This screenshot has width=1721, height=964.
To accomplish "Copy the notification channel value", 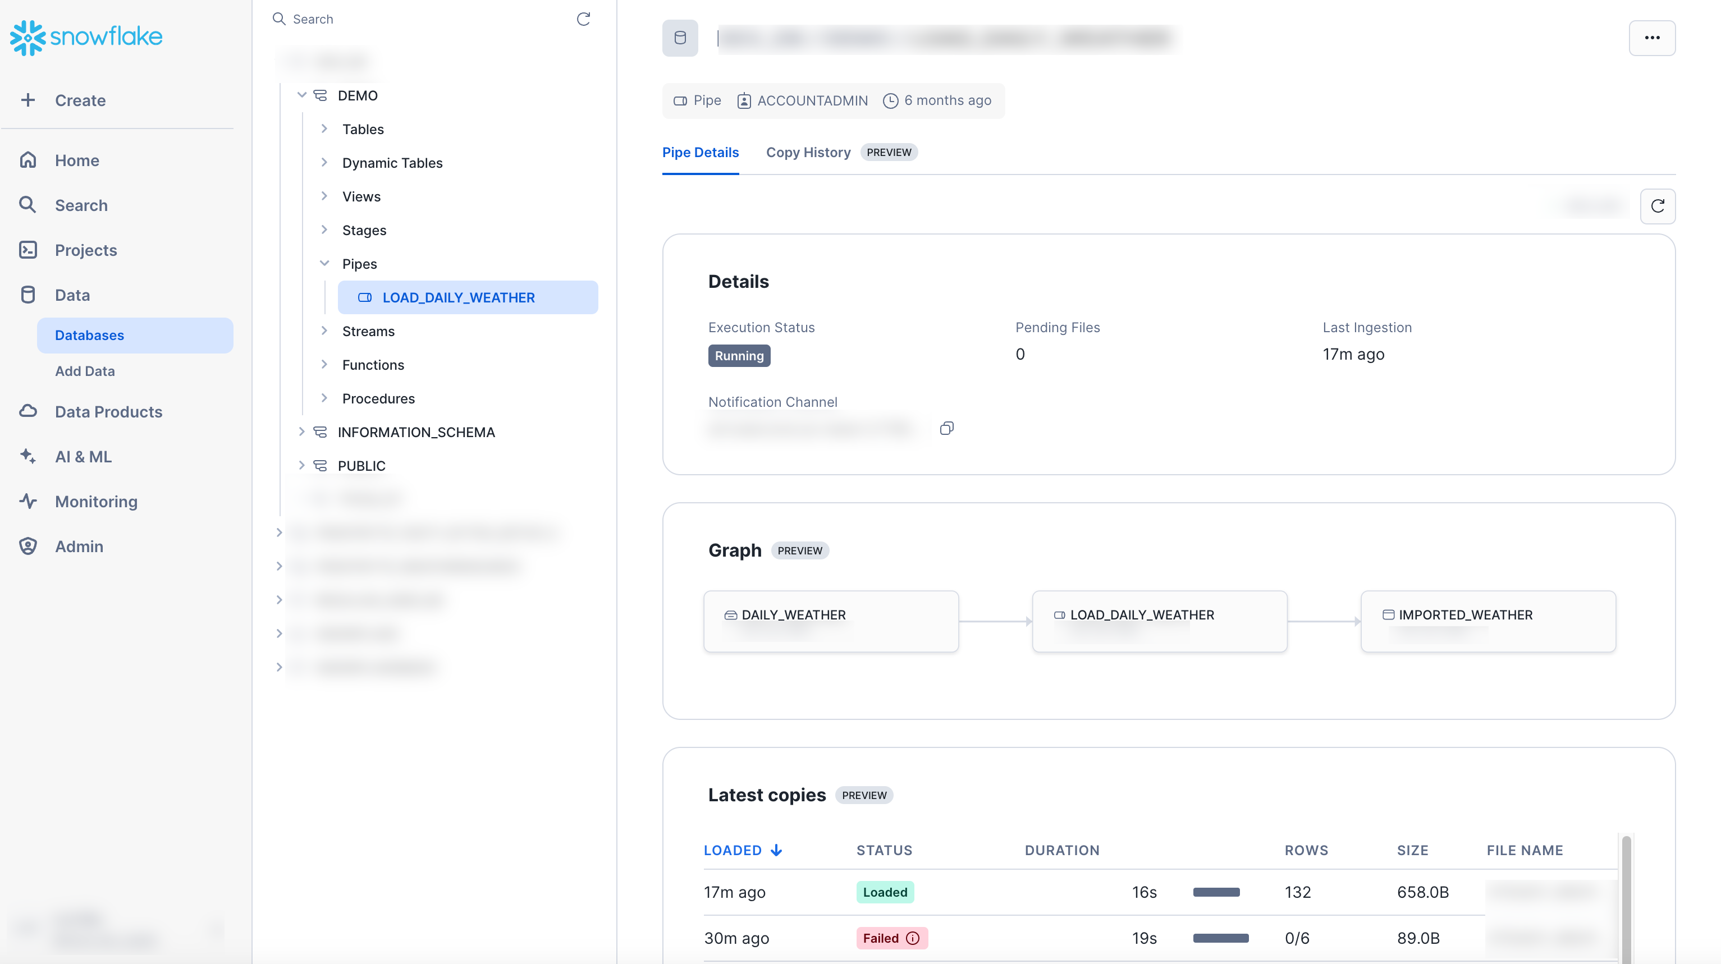I will click(x=947, y=428).
